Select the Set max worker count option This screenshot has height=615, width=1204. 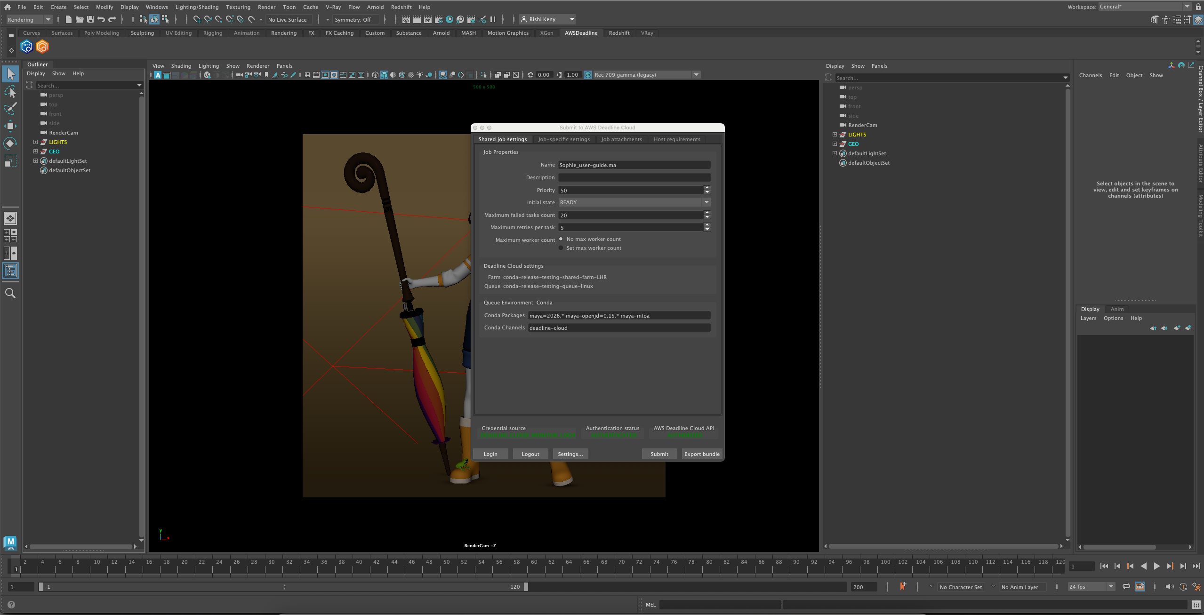tap(561, 248)
